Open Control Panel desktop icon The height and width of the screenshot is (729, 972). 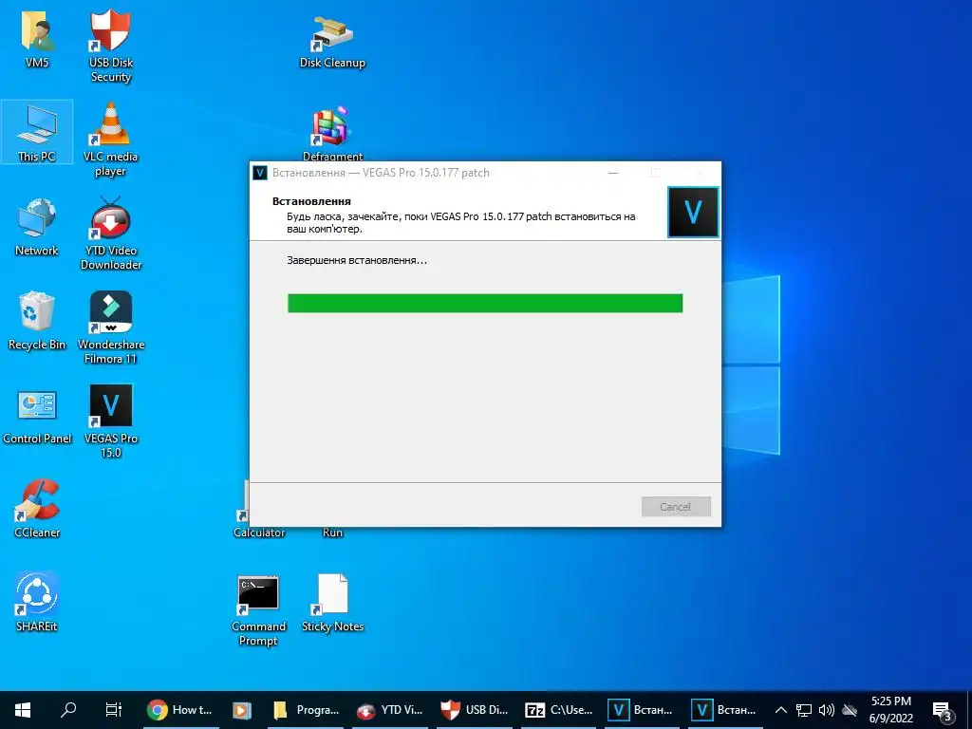click(37, 416)
